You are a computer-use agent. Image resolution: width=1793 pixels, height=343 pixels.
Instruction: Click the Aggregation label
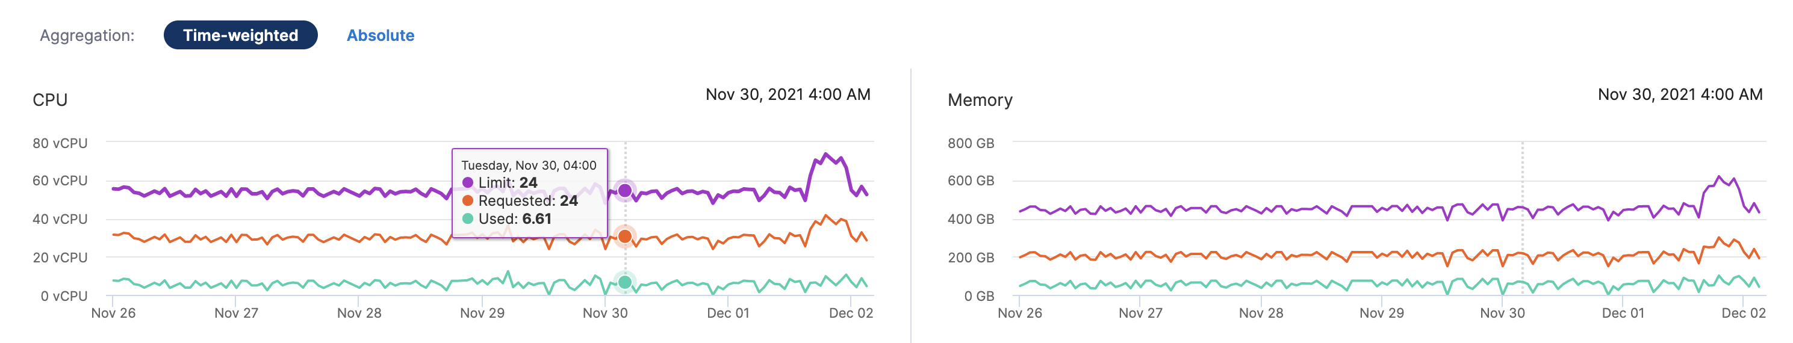pyautogui.click(x=87, y=36)
